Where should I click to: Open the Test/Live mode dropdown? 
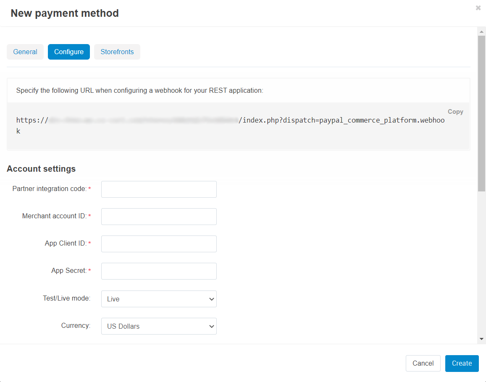(x=159, y=298)
